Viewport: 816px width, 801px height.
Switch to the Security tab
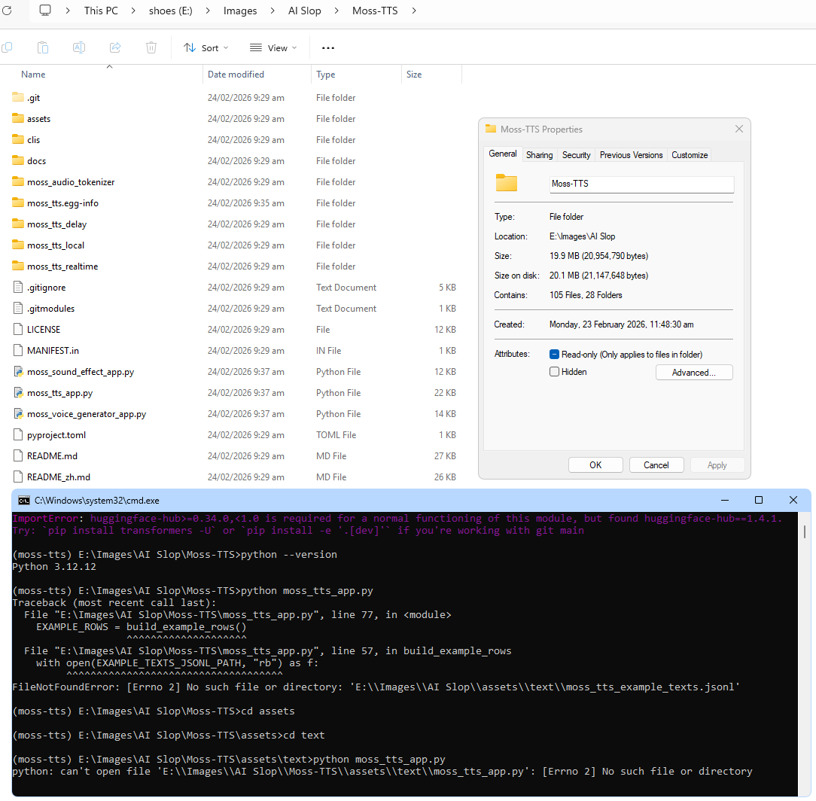[x=576, y=154]
